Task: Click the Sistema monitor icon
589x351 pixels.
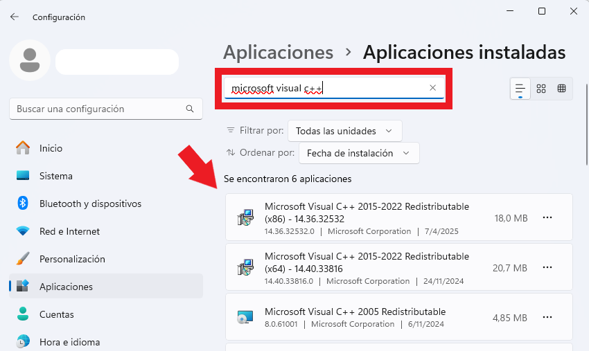Action: [x=23, y=175]
